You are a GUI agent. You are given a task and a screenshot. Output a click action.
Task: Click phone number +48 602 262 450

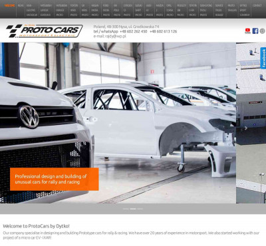tap(133, 31)
